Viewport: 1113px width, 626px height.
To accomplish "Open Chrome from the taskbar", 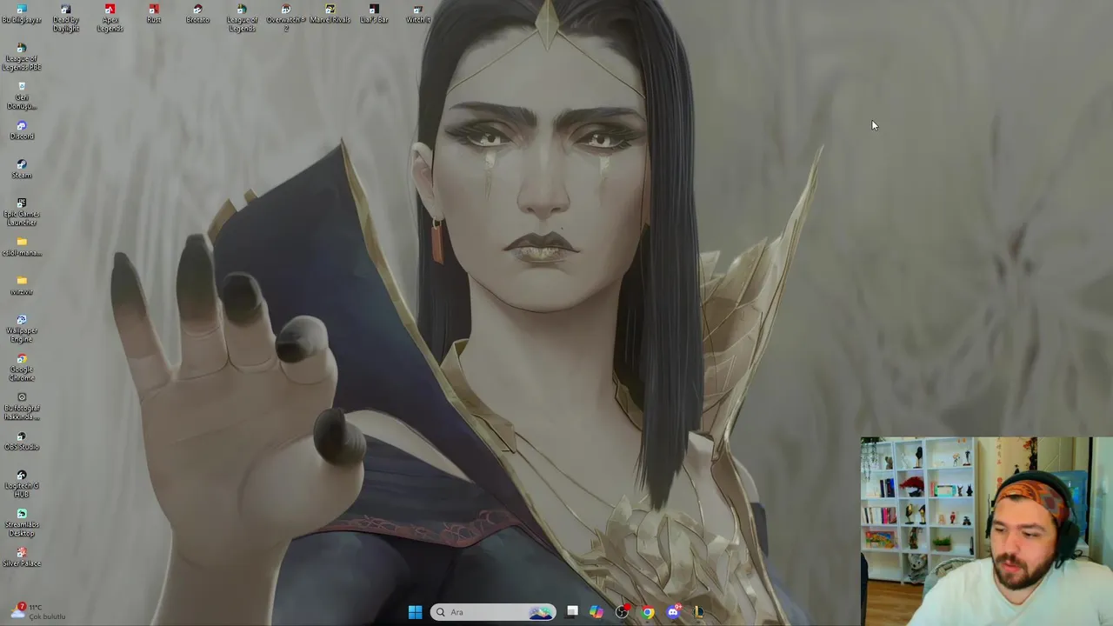I will pyautogui.click(x=648, y=612).
